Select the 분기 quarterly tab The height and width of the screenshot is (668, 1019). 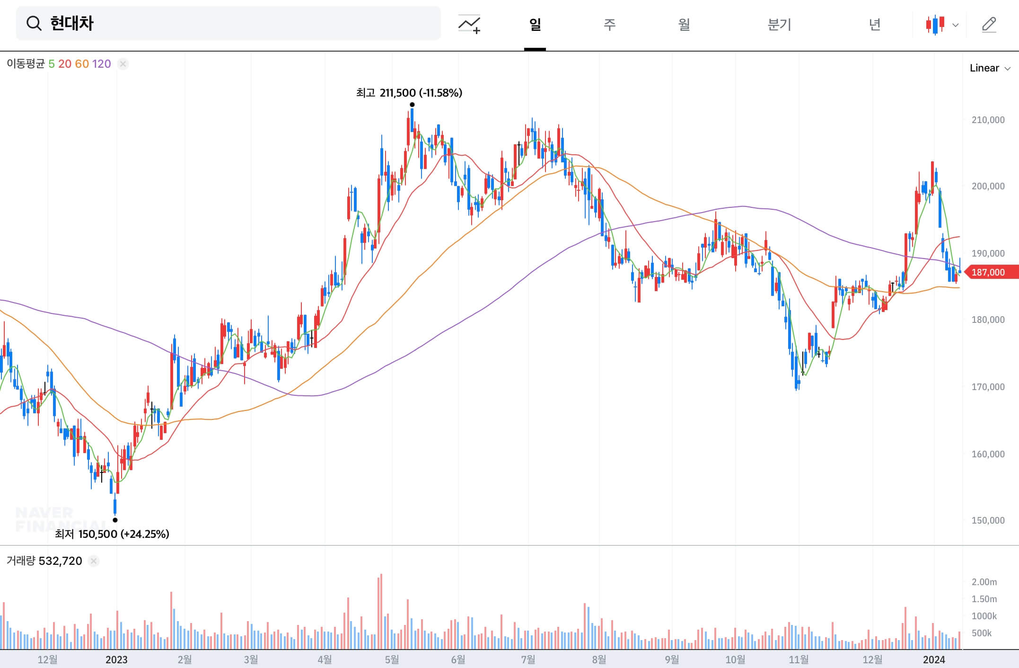[x=779, y=24]
